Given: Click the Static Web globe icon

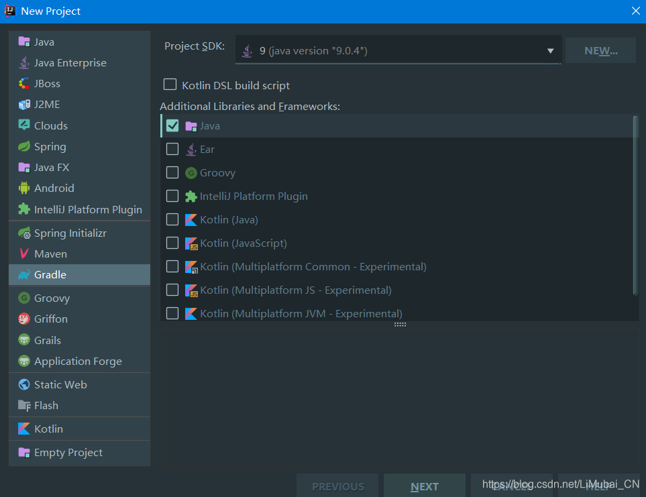Looking at the screenshot, I should (x=24, y=384).
